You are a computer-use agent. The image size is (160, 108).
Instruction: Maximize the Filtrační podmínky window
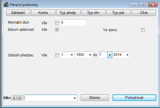click(x=143, y=5)
